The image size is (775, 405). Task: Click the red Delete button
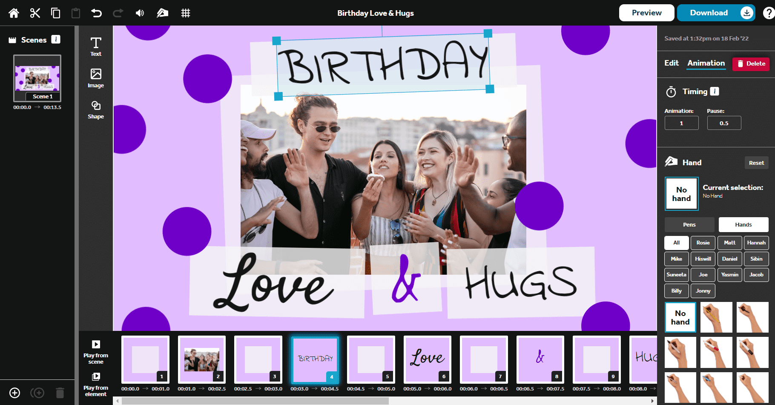point(751,64)
